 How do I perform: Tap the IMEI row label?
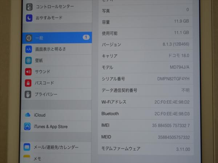[x=105, y=125]
